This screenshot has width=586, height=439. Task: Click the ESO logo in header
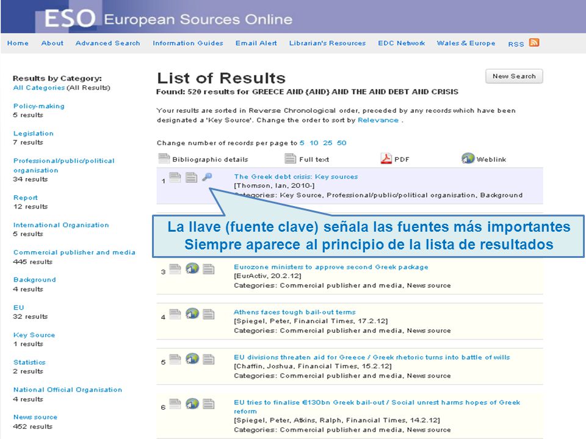coord(70,18)
